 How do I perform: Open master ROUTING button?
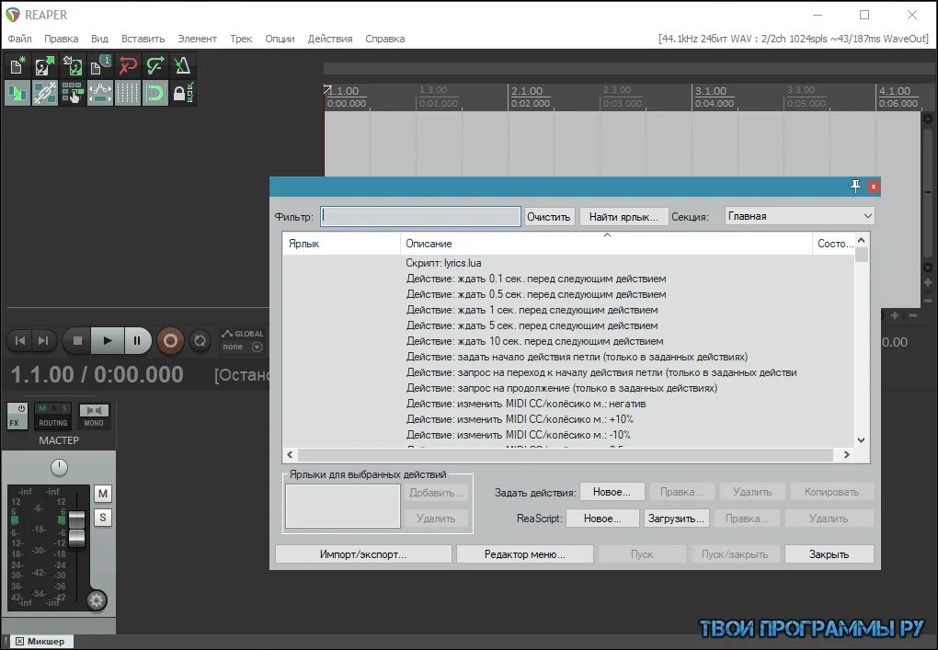tap(53, 416)
